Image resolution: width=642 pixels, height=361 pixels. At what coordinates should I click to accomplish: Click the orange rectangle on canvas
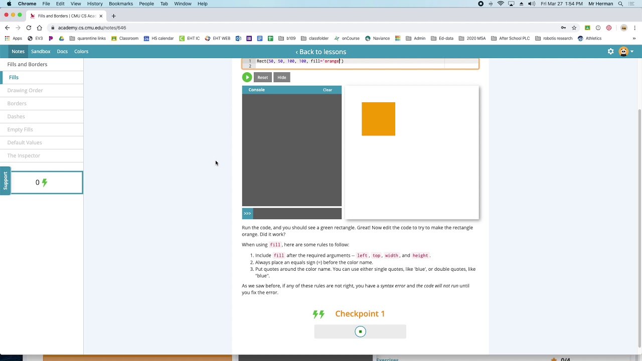click(378, 119)
